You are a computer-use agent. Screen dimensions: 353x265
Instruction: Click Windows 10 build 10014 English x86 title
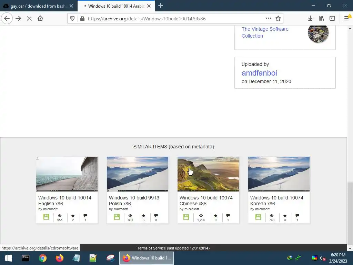tap(64, 200)
